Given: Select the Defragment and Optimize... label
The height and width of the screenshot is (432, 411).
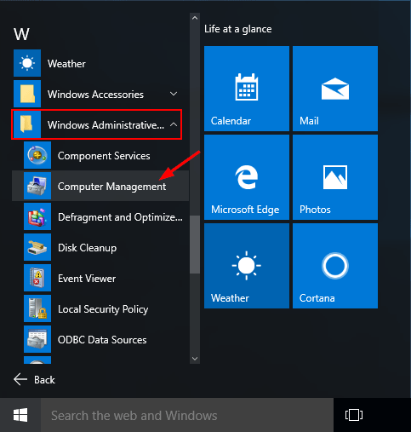Looking at the screenshot, I should pos(120,217).
